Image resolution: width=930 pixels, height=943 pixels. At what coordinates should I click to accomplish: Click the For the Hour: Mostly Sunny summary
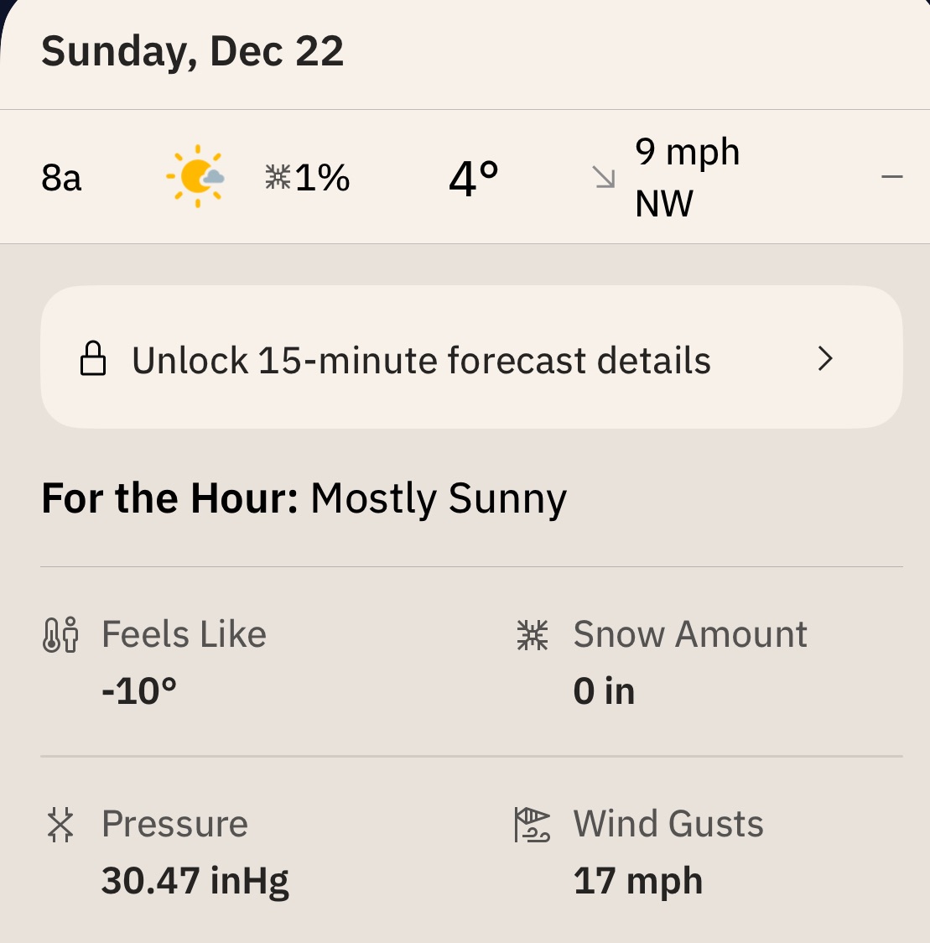click(304, 498)
